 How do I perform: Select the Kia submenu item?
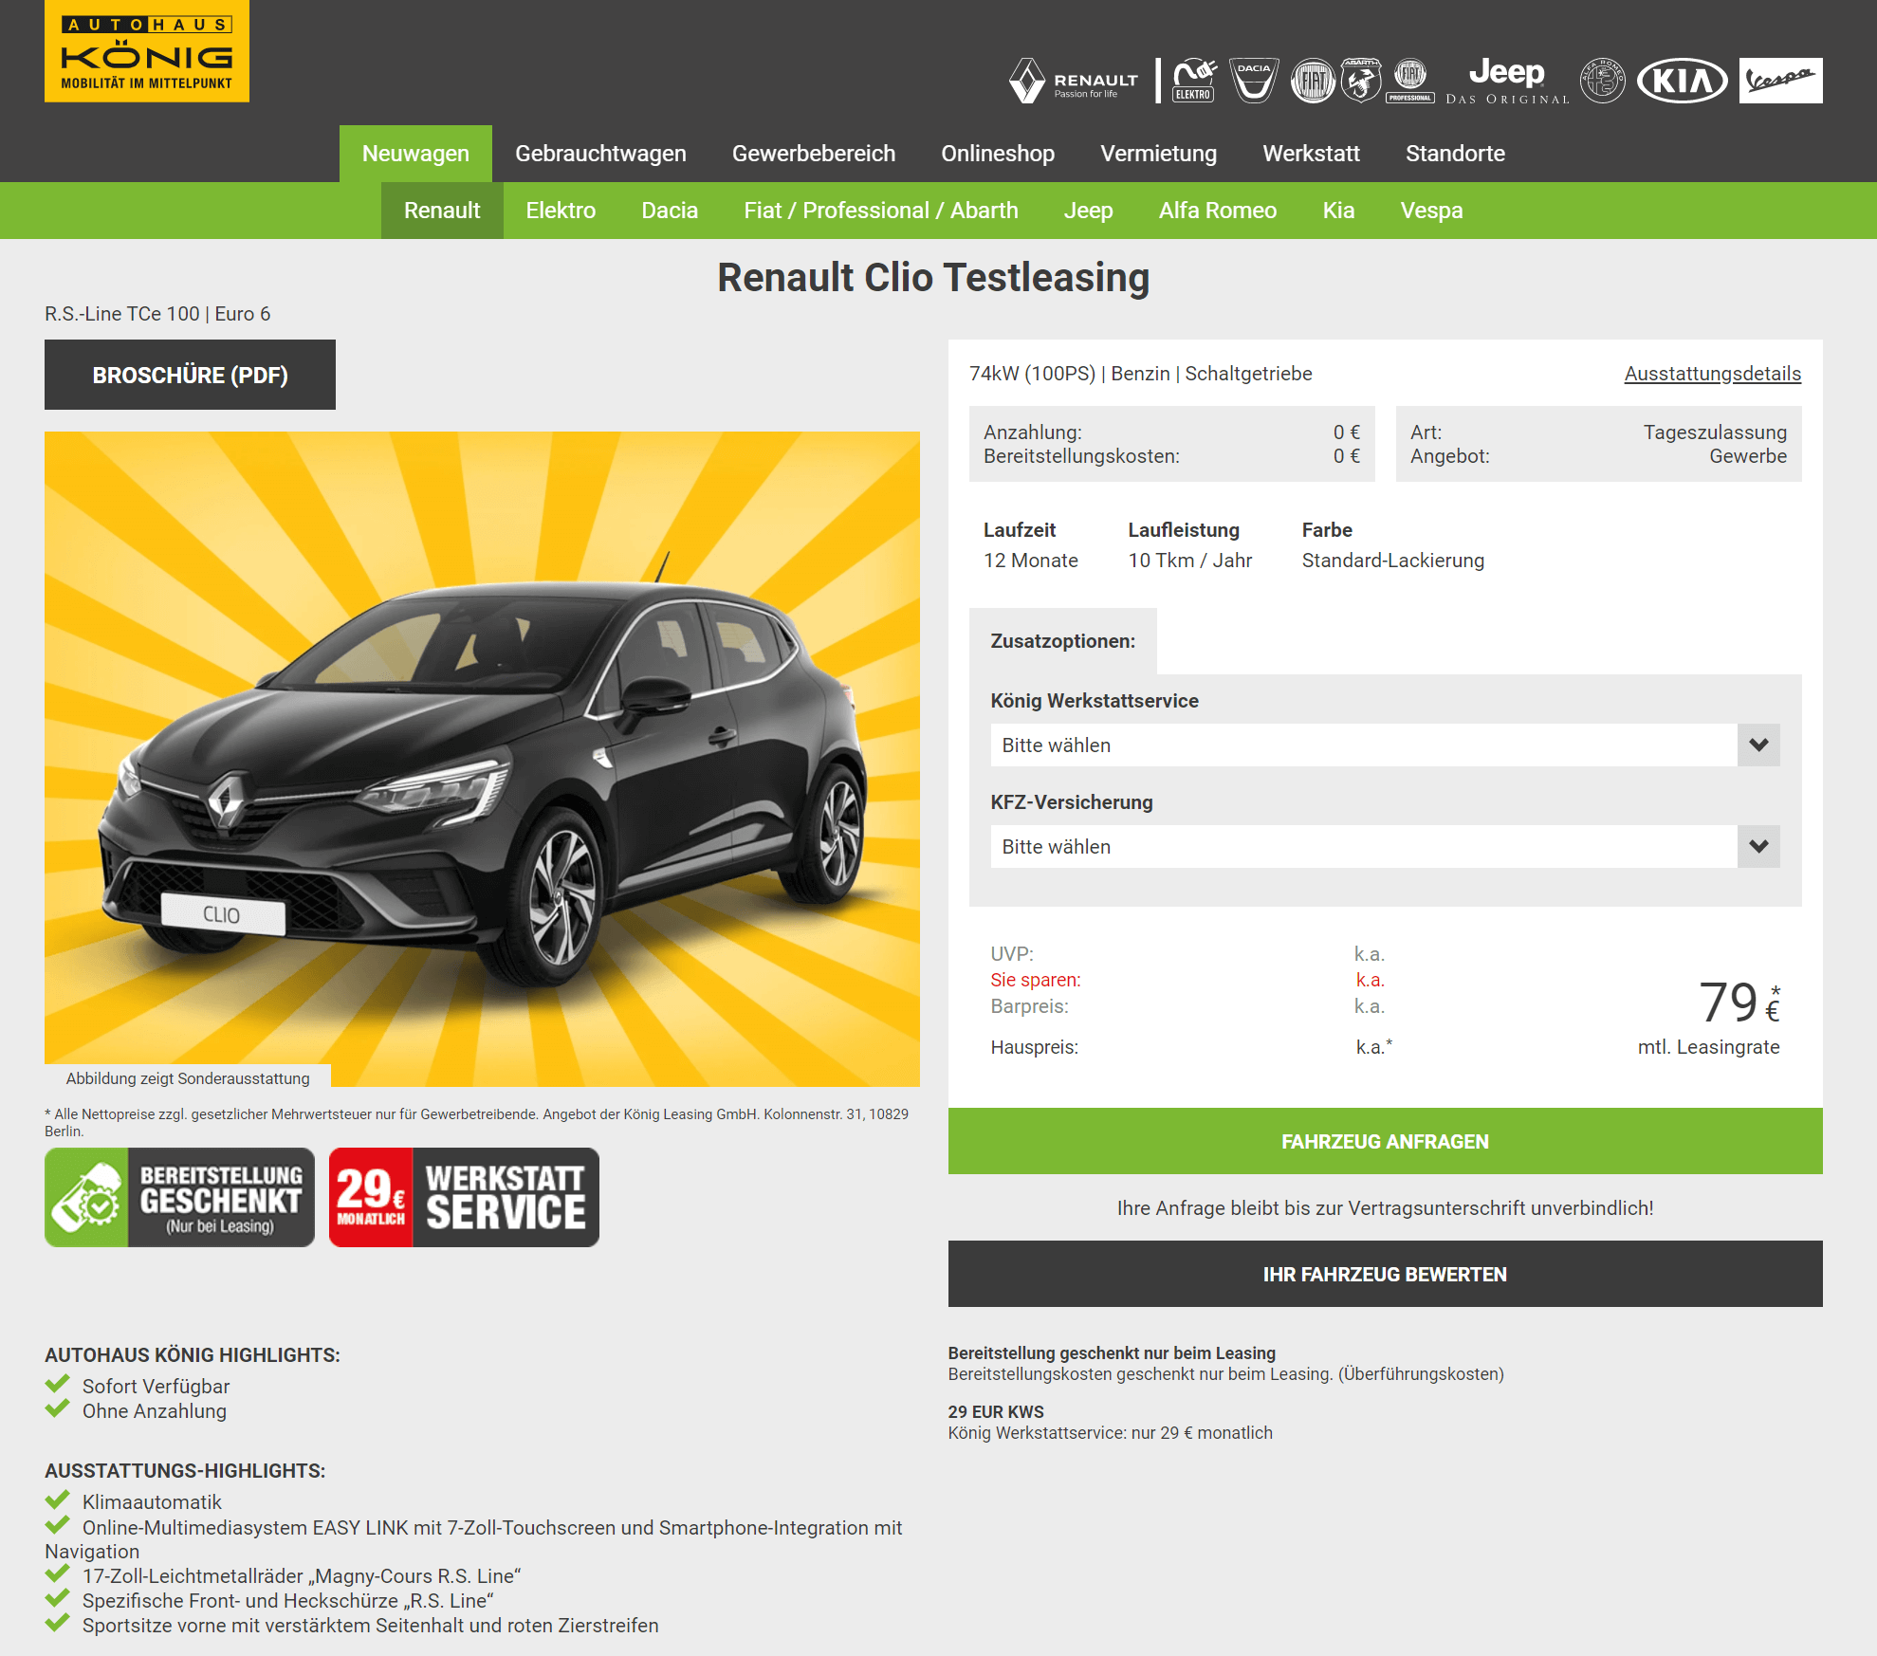1338,211
